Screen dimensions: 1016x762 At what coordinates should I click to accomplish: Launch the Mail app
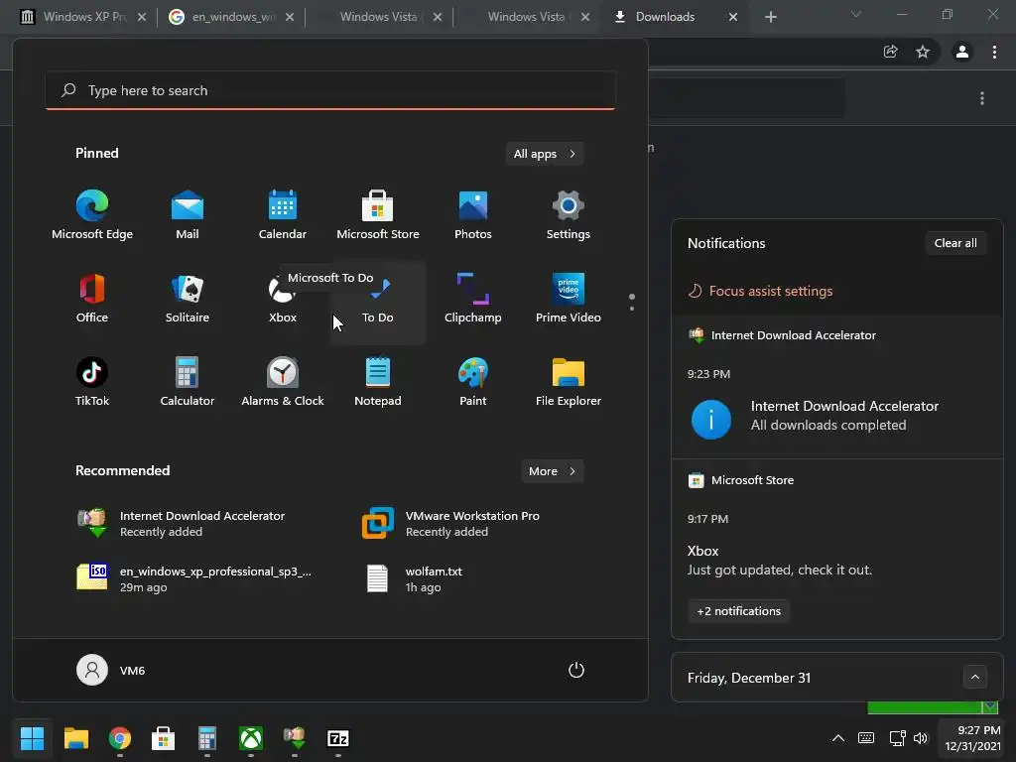(188, 215)
